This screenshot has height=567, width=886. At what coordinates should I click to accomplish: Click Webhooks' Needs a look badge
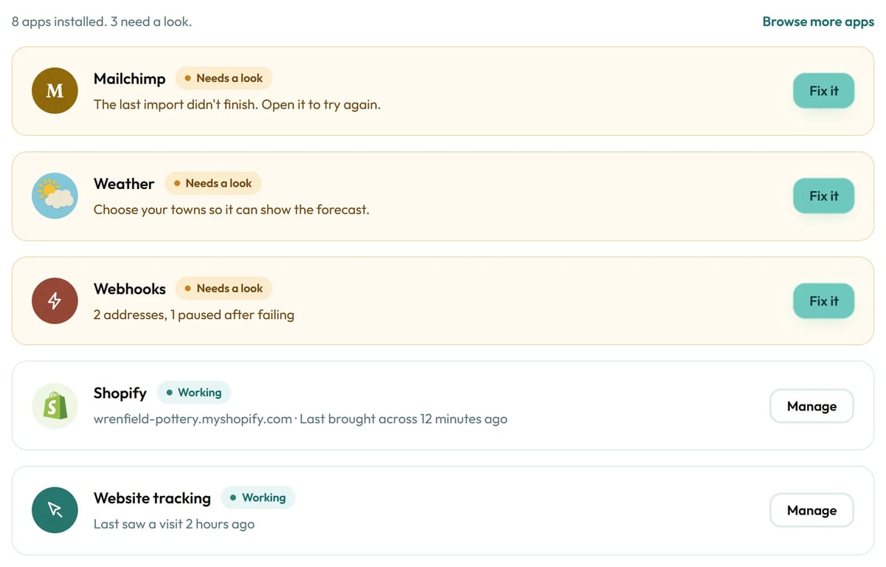pos(224,288)
